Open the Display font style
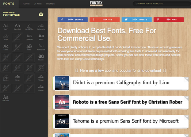The width and height of the screenshot is (191, 137). click(x=41, y=88)
